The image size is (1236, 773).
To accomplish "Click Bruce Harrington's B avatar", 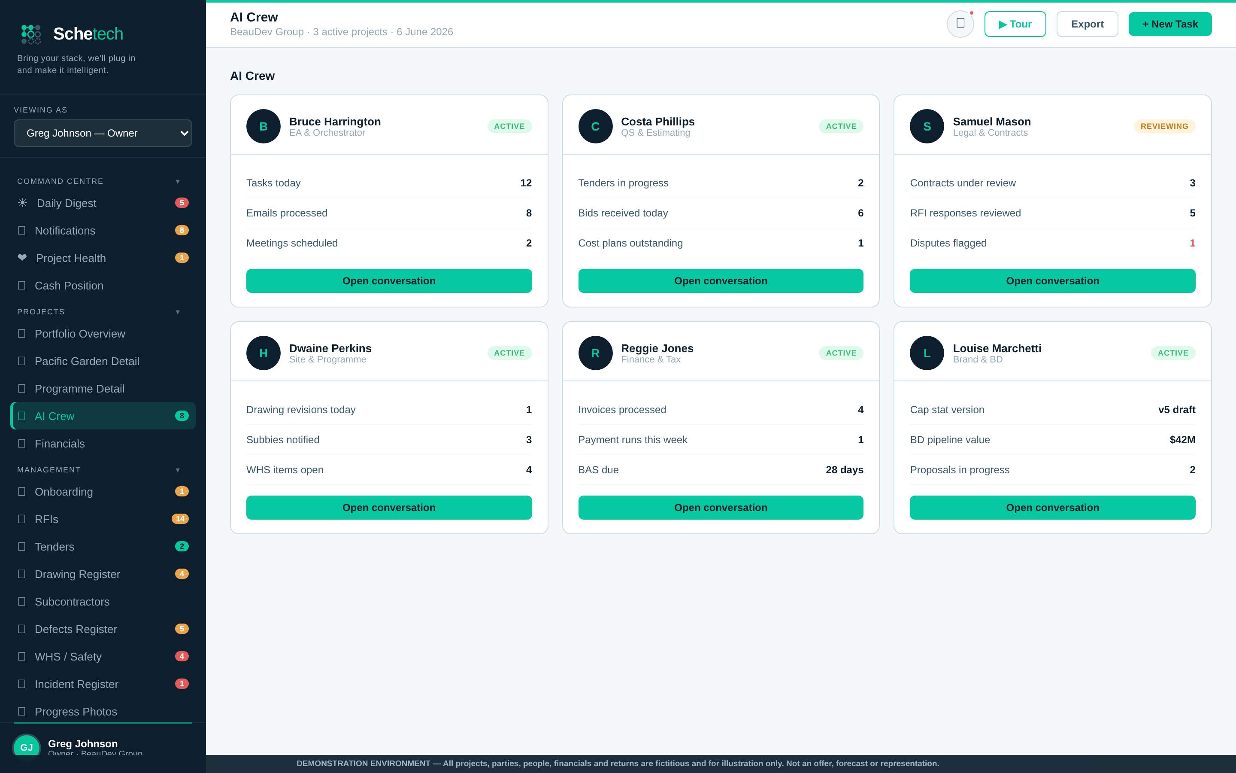I will pos(264,126).
